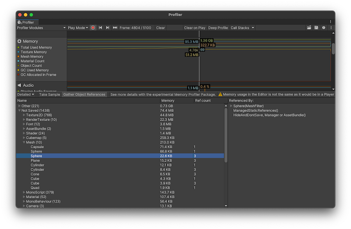The height and width of the screenshot is (229, 351).
Task: Jump to the previous frame
Action: pyautogui.click(x=100, y=28)
